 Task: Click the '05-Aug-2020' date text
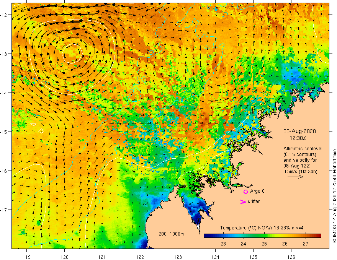299,131
